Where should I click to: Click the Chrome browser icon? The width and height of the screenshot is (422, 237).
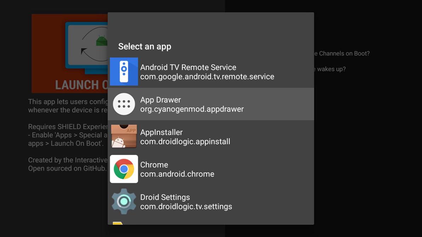point(124,169)
